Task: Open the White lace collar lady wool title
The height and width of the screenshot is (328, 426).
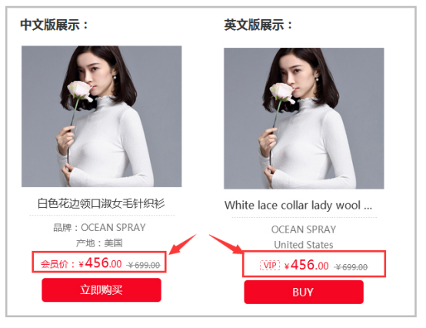Action: point(298,206)
